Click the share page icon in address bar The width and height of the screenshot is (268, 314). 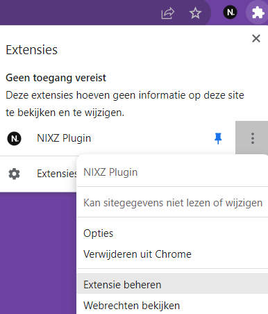167,13
